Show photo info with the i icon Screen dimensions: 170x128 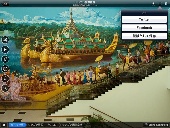pos(5,78)
